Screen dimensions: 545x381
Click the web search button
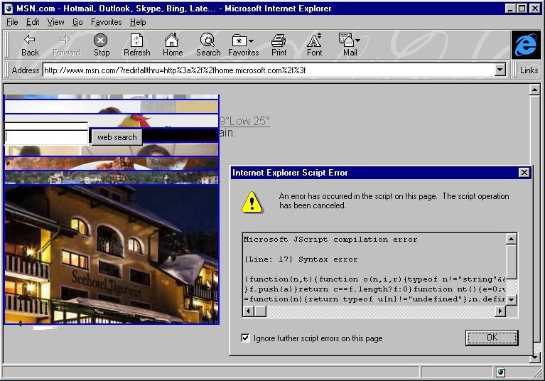pos(117,137)
